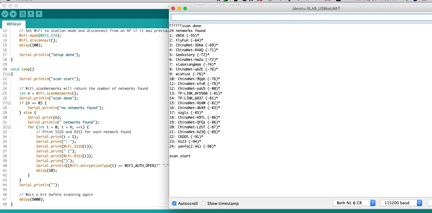Screen dimensions: 432x213
Task: Click the '3: ChinaNet-3DKw (-69)*' output line
Action: click(194, 45)
